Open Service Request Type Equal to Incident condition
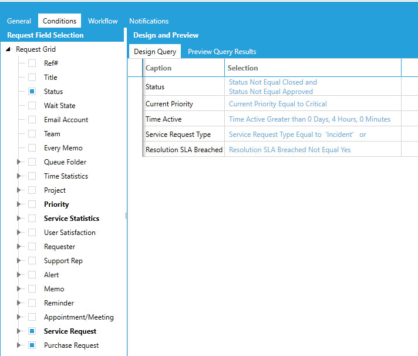 tap(297, 135)
